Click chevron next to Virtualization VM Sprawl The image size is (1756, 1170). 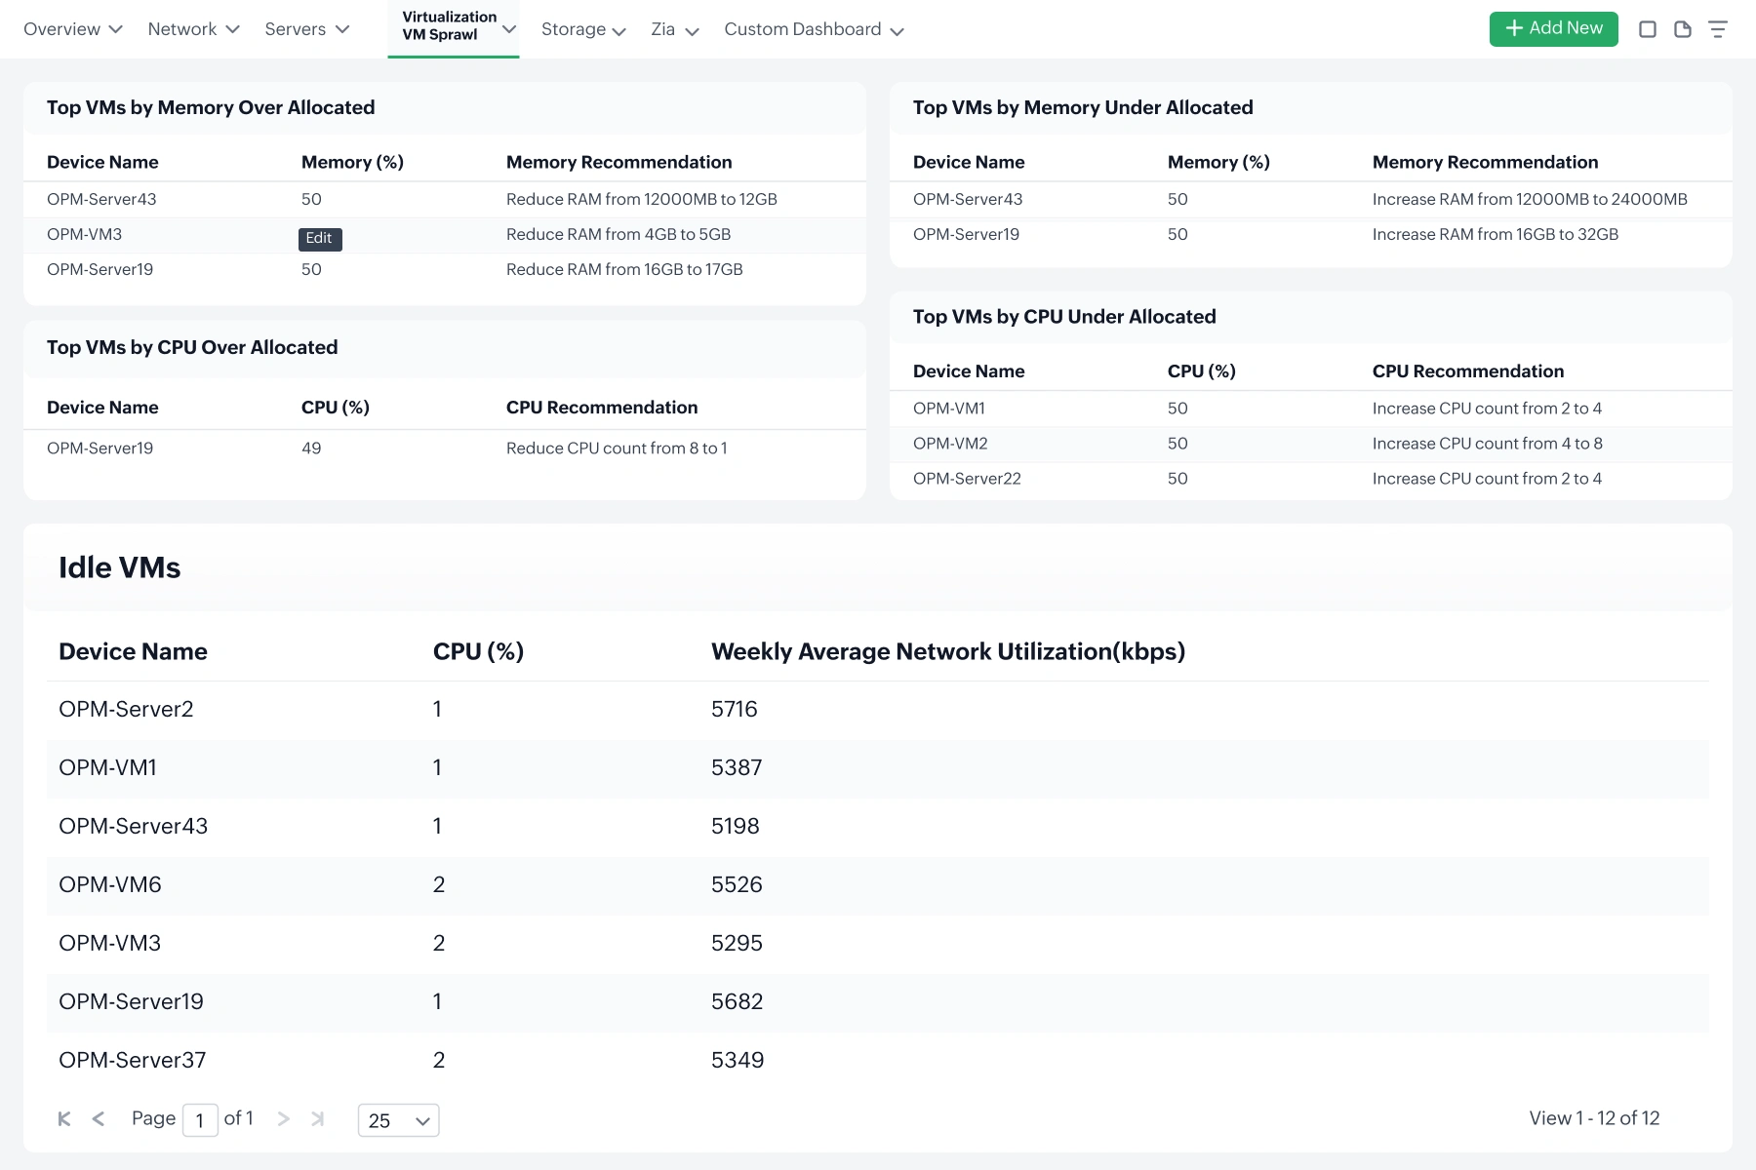(x=509, y=29)
